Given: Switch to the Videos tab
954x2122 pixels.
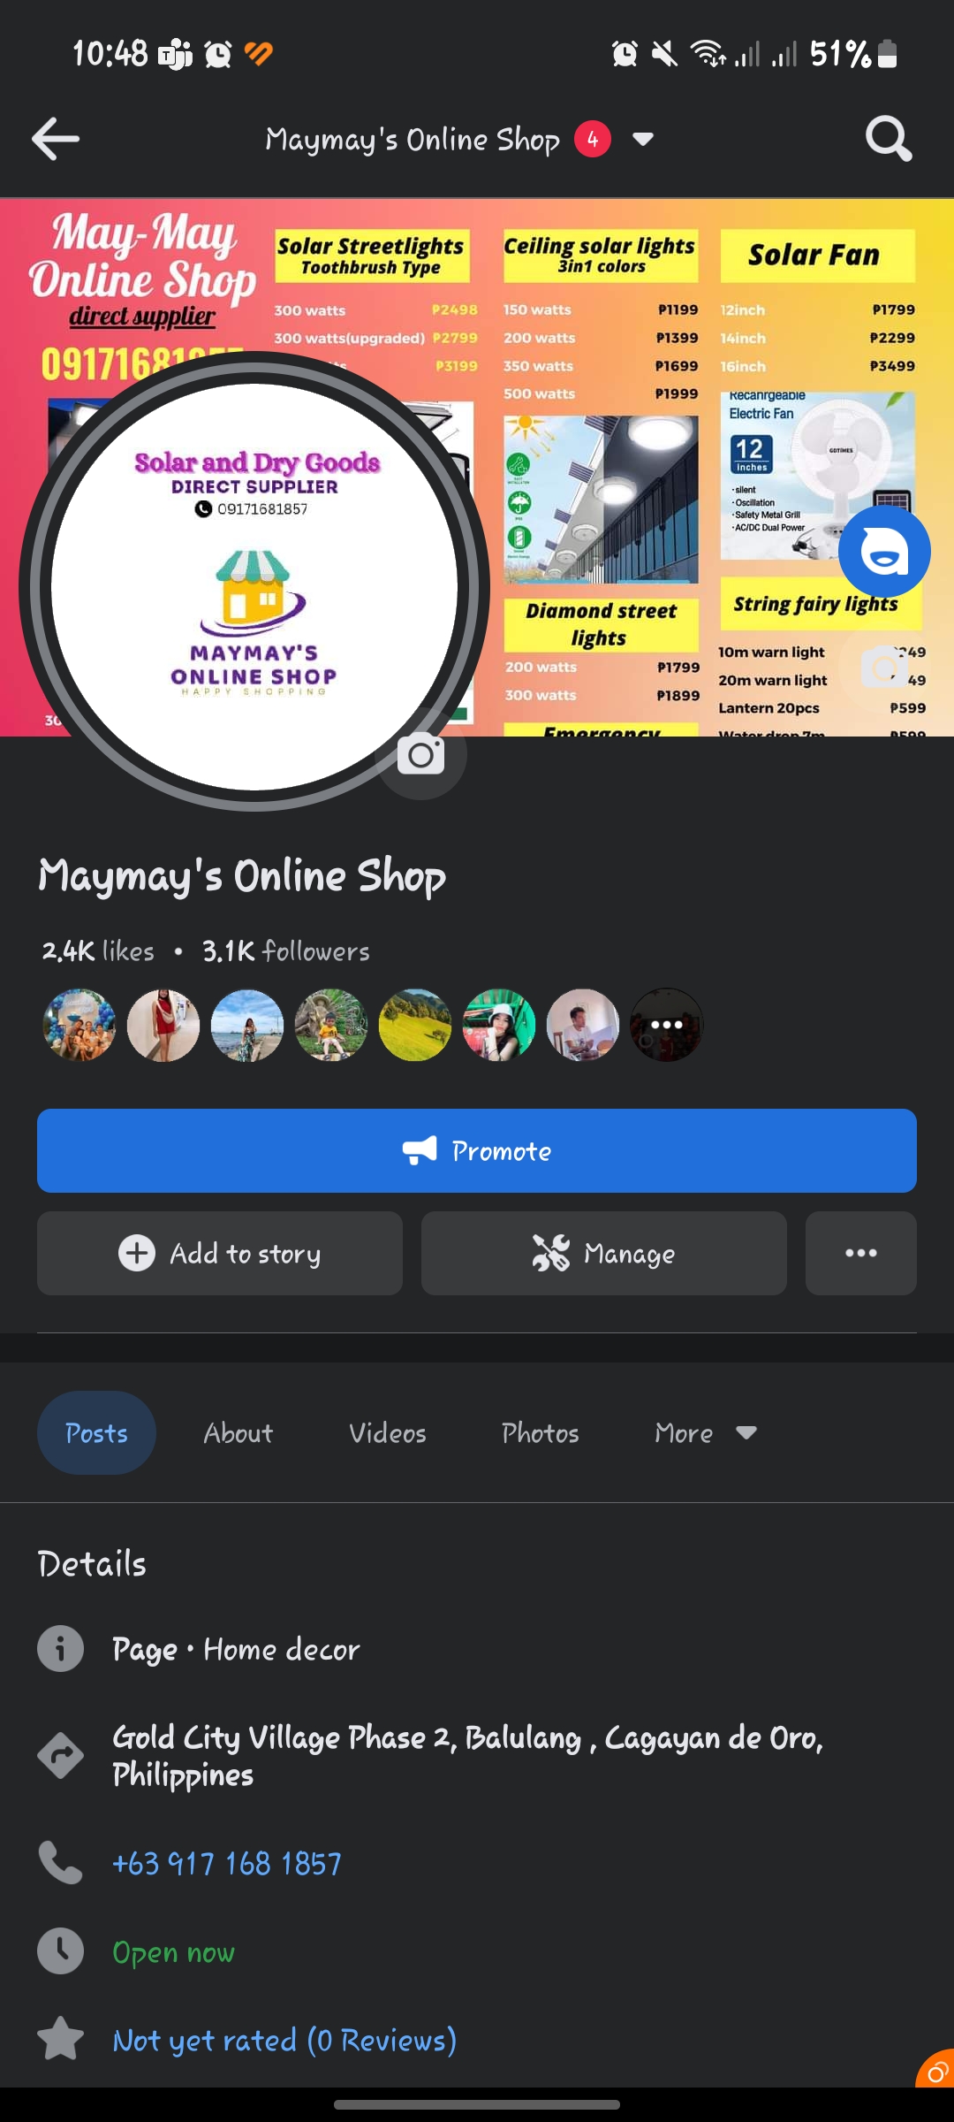Looking at the screenshot, I should point(388,1432).
